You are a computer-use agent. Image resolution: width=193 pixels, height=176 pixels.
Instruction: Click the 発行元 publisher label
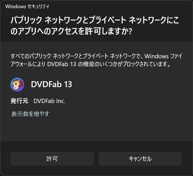(x=20, y=101)
